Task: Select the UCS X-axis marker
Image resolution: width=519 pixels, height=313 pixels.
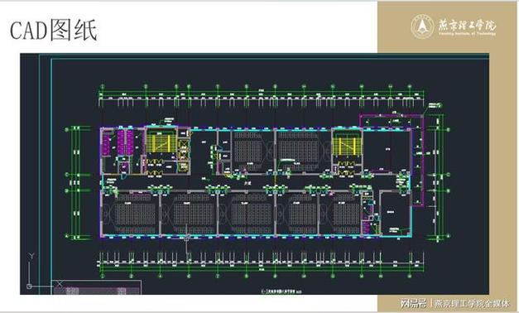Action: (60, 283)
